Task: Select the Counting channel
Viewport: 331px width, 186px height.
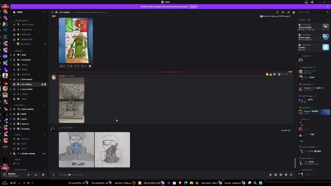Action: [x=30, y=129]
